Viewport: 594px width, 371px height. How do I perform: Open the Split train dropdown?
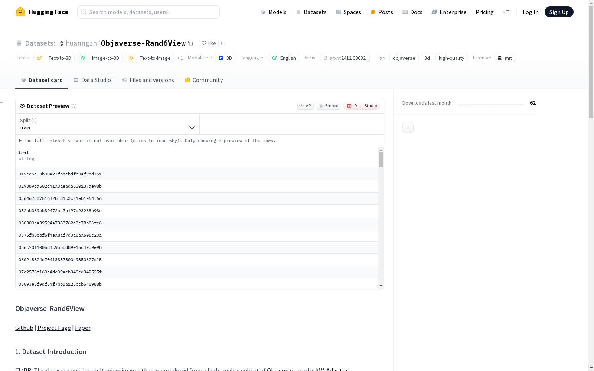(107, 124)
